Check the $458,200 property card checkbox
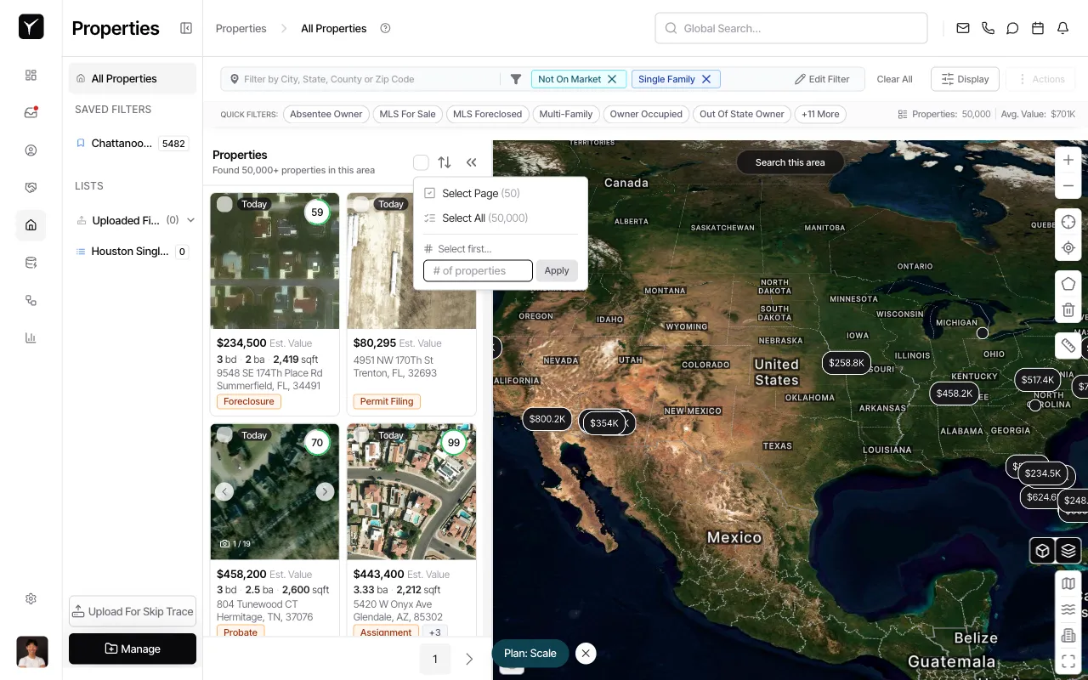The image size is (1088, 680). click(224, 435)
